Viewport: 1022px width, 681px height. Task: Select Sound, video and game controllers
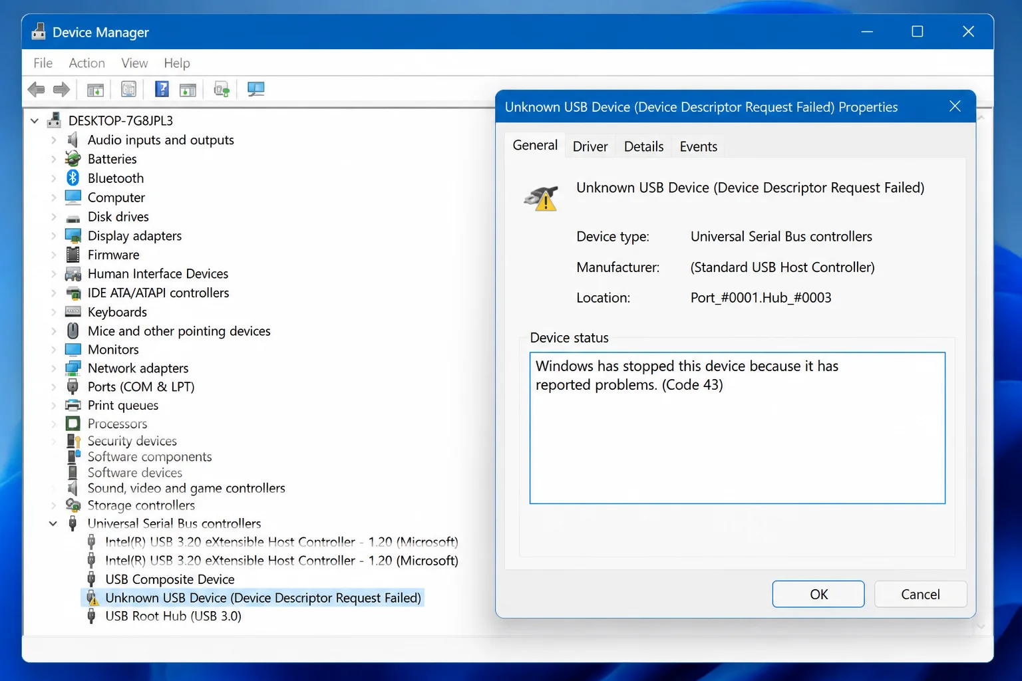pos(186,488)
